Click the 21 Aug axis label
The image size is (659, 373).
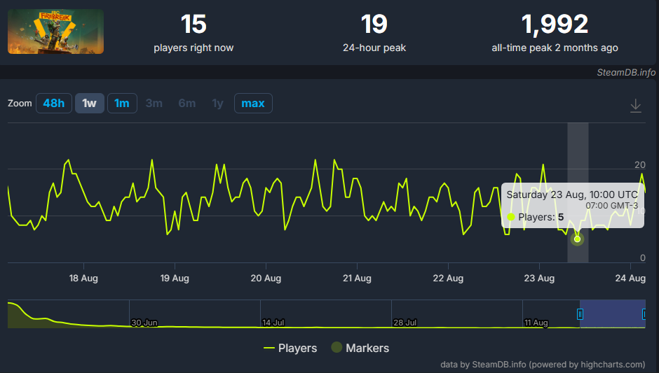[358, 279]
